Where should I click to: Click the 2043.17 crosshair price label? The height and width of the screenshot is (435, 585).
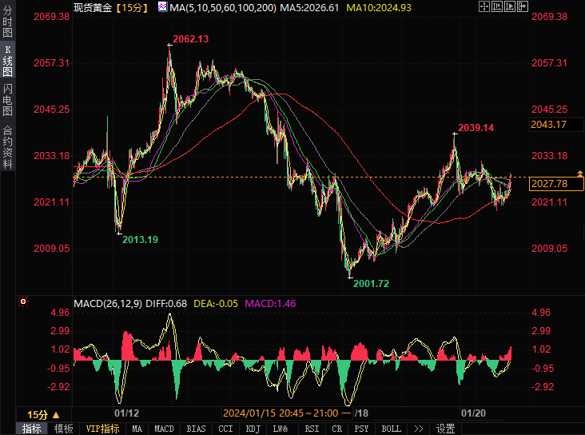pos(549,124)
